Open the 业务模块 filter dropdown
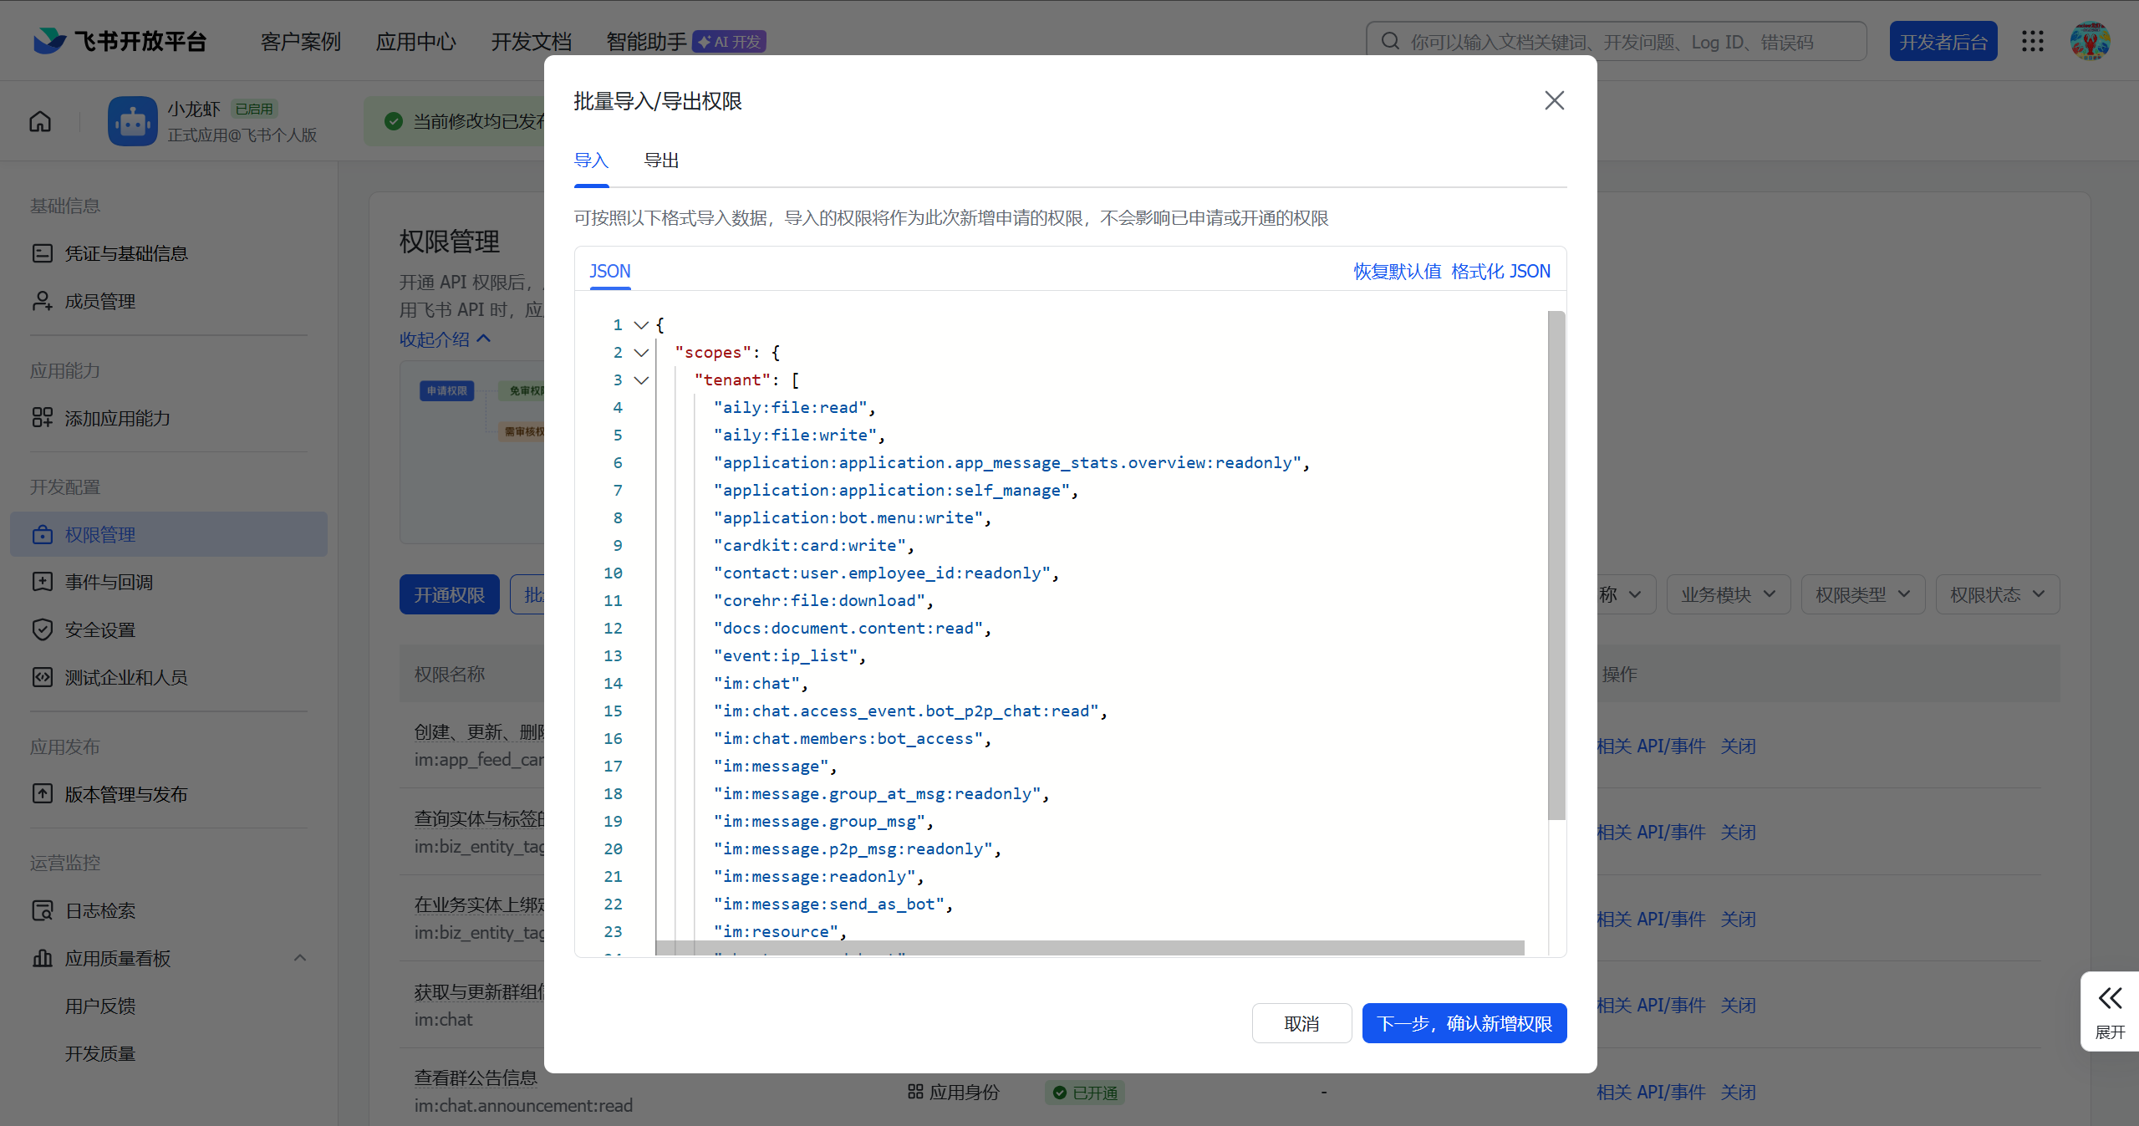Image resolution: width=2139 pixels, height=1126 pixels. (x=1728, y=594)
